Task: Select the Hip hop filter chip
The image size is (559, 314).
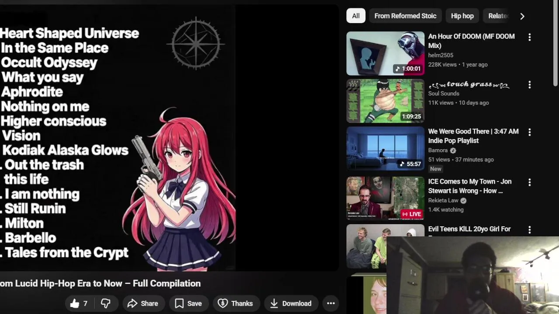Action: pos(462,16)
